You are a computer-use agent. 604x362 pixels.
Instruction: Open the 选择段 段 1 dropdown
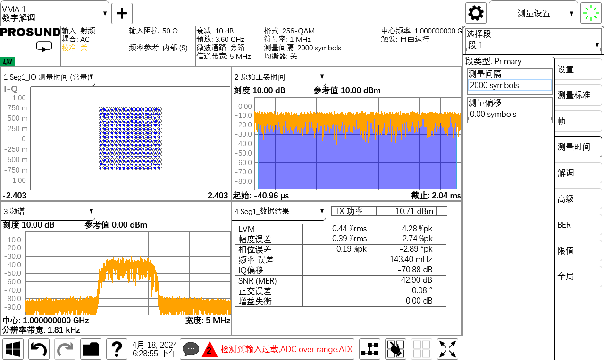click(x=533, y=45)
